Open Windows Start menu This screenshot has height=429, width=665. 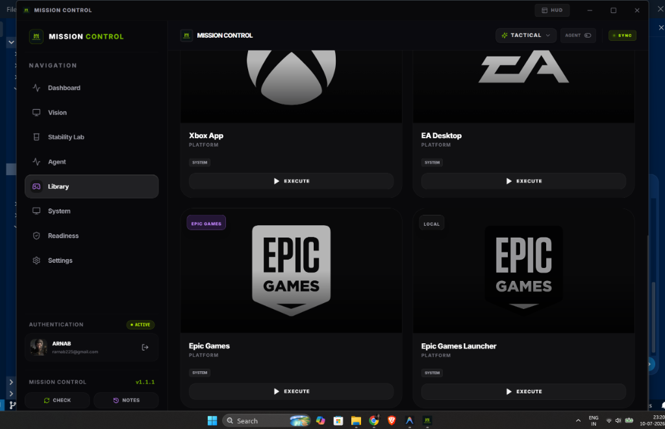(x=212, y=421)
